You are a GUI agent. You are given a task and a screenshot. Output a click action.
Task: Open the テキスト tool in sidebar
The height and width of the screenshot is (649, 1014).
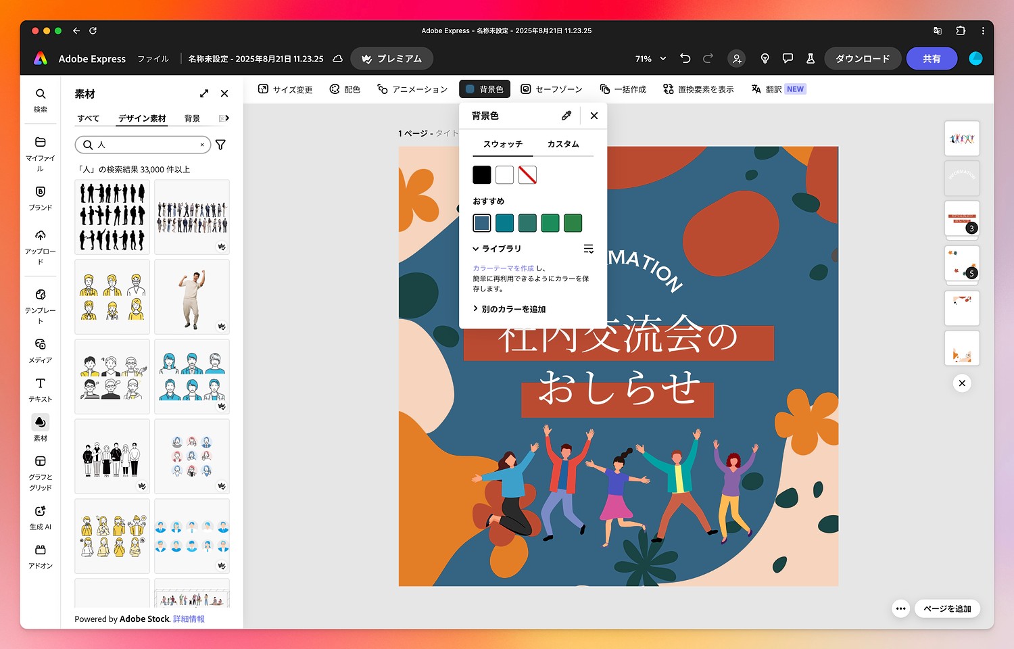pos(41,389)
